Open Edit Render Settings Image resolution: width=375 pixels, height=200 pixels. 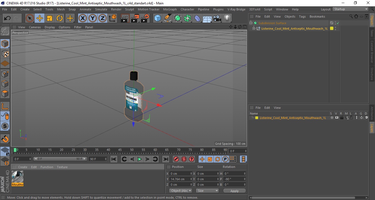145,18
